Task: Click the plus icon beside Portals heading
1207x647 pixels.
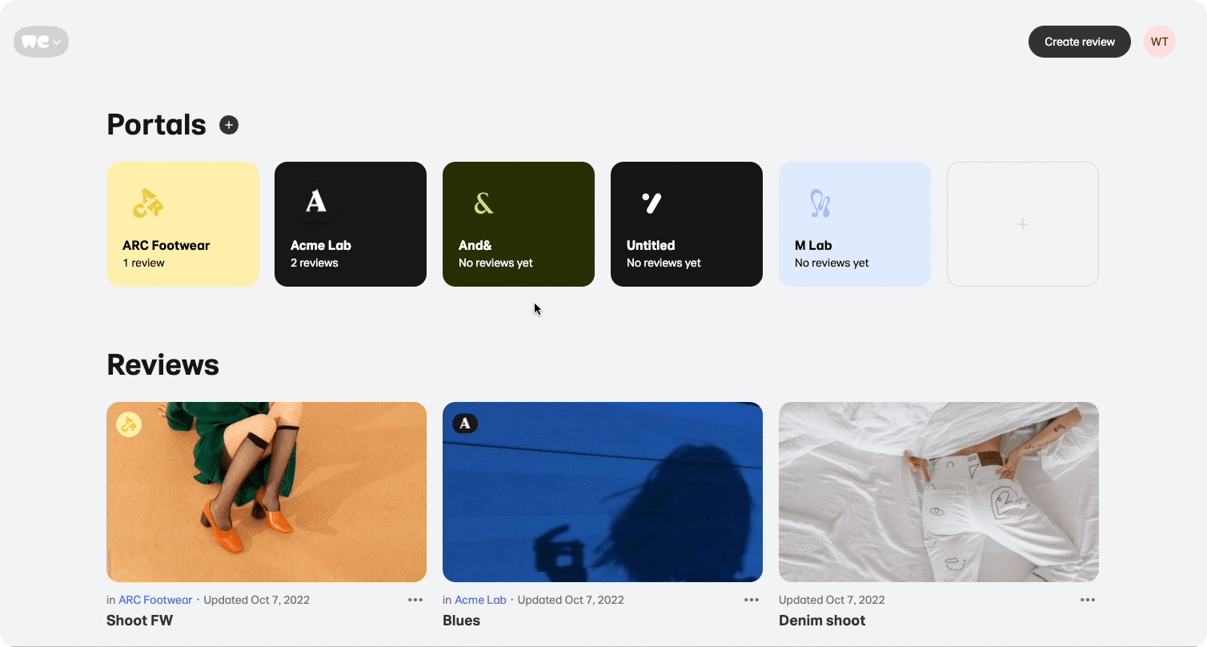Action: (229, 125)
